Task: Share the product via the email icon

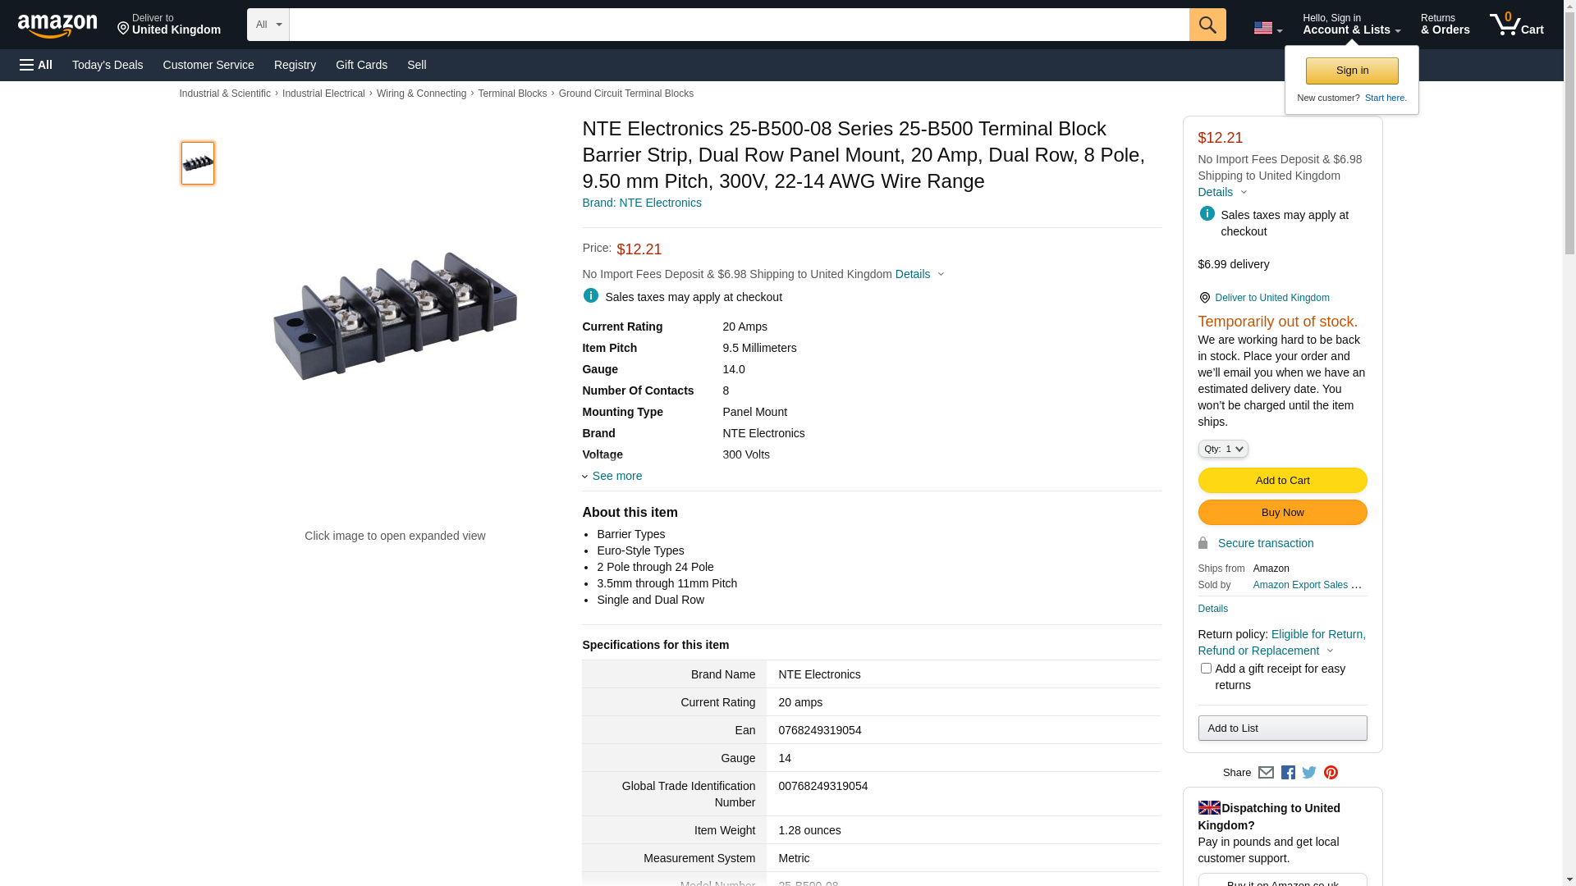Action: pyautogui.click(x=1266, y=773)
